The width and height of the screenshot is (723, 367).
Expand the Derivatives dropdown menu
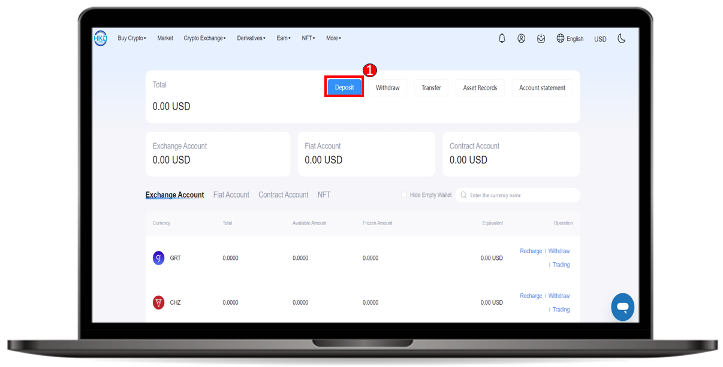click(x=251, y=38)
